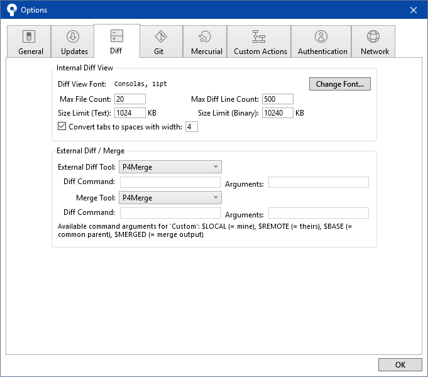Expand the Merge Tool dropdown
The width and height of the screenshot is (428, 377).
click(170, 197)
